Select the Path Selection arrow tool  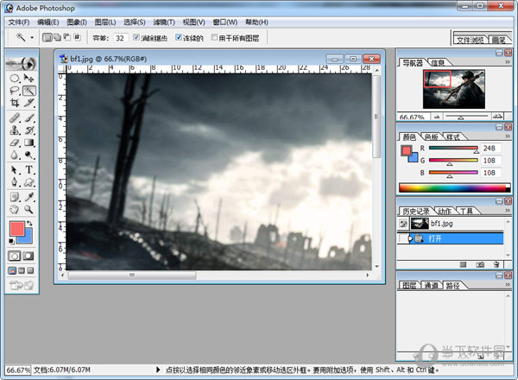click(14, 170)
